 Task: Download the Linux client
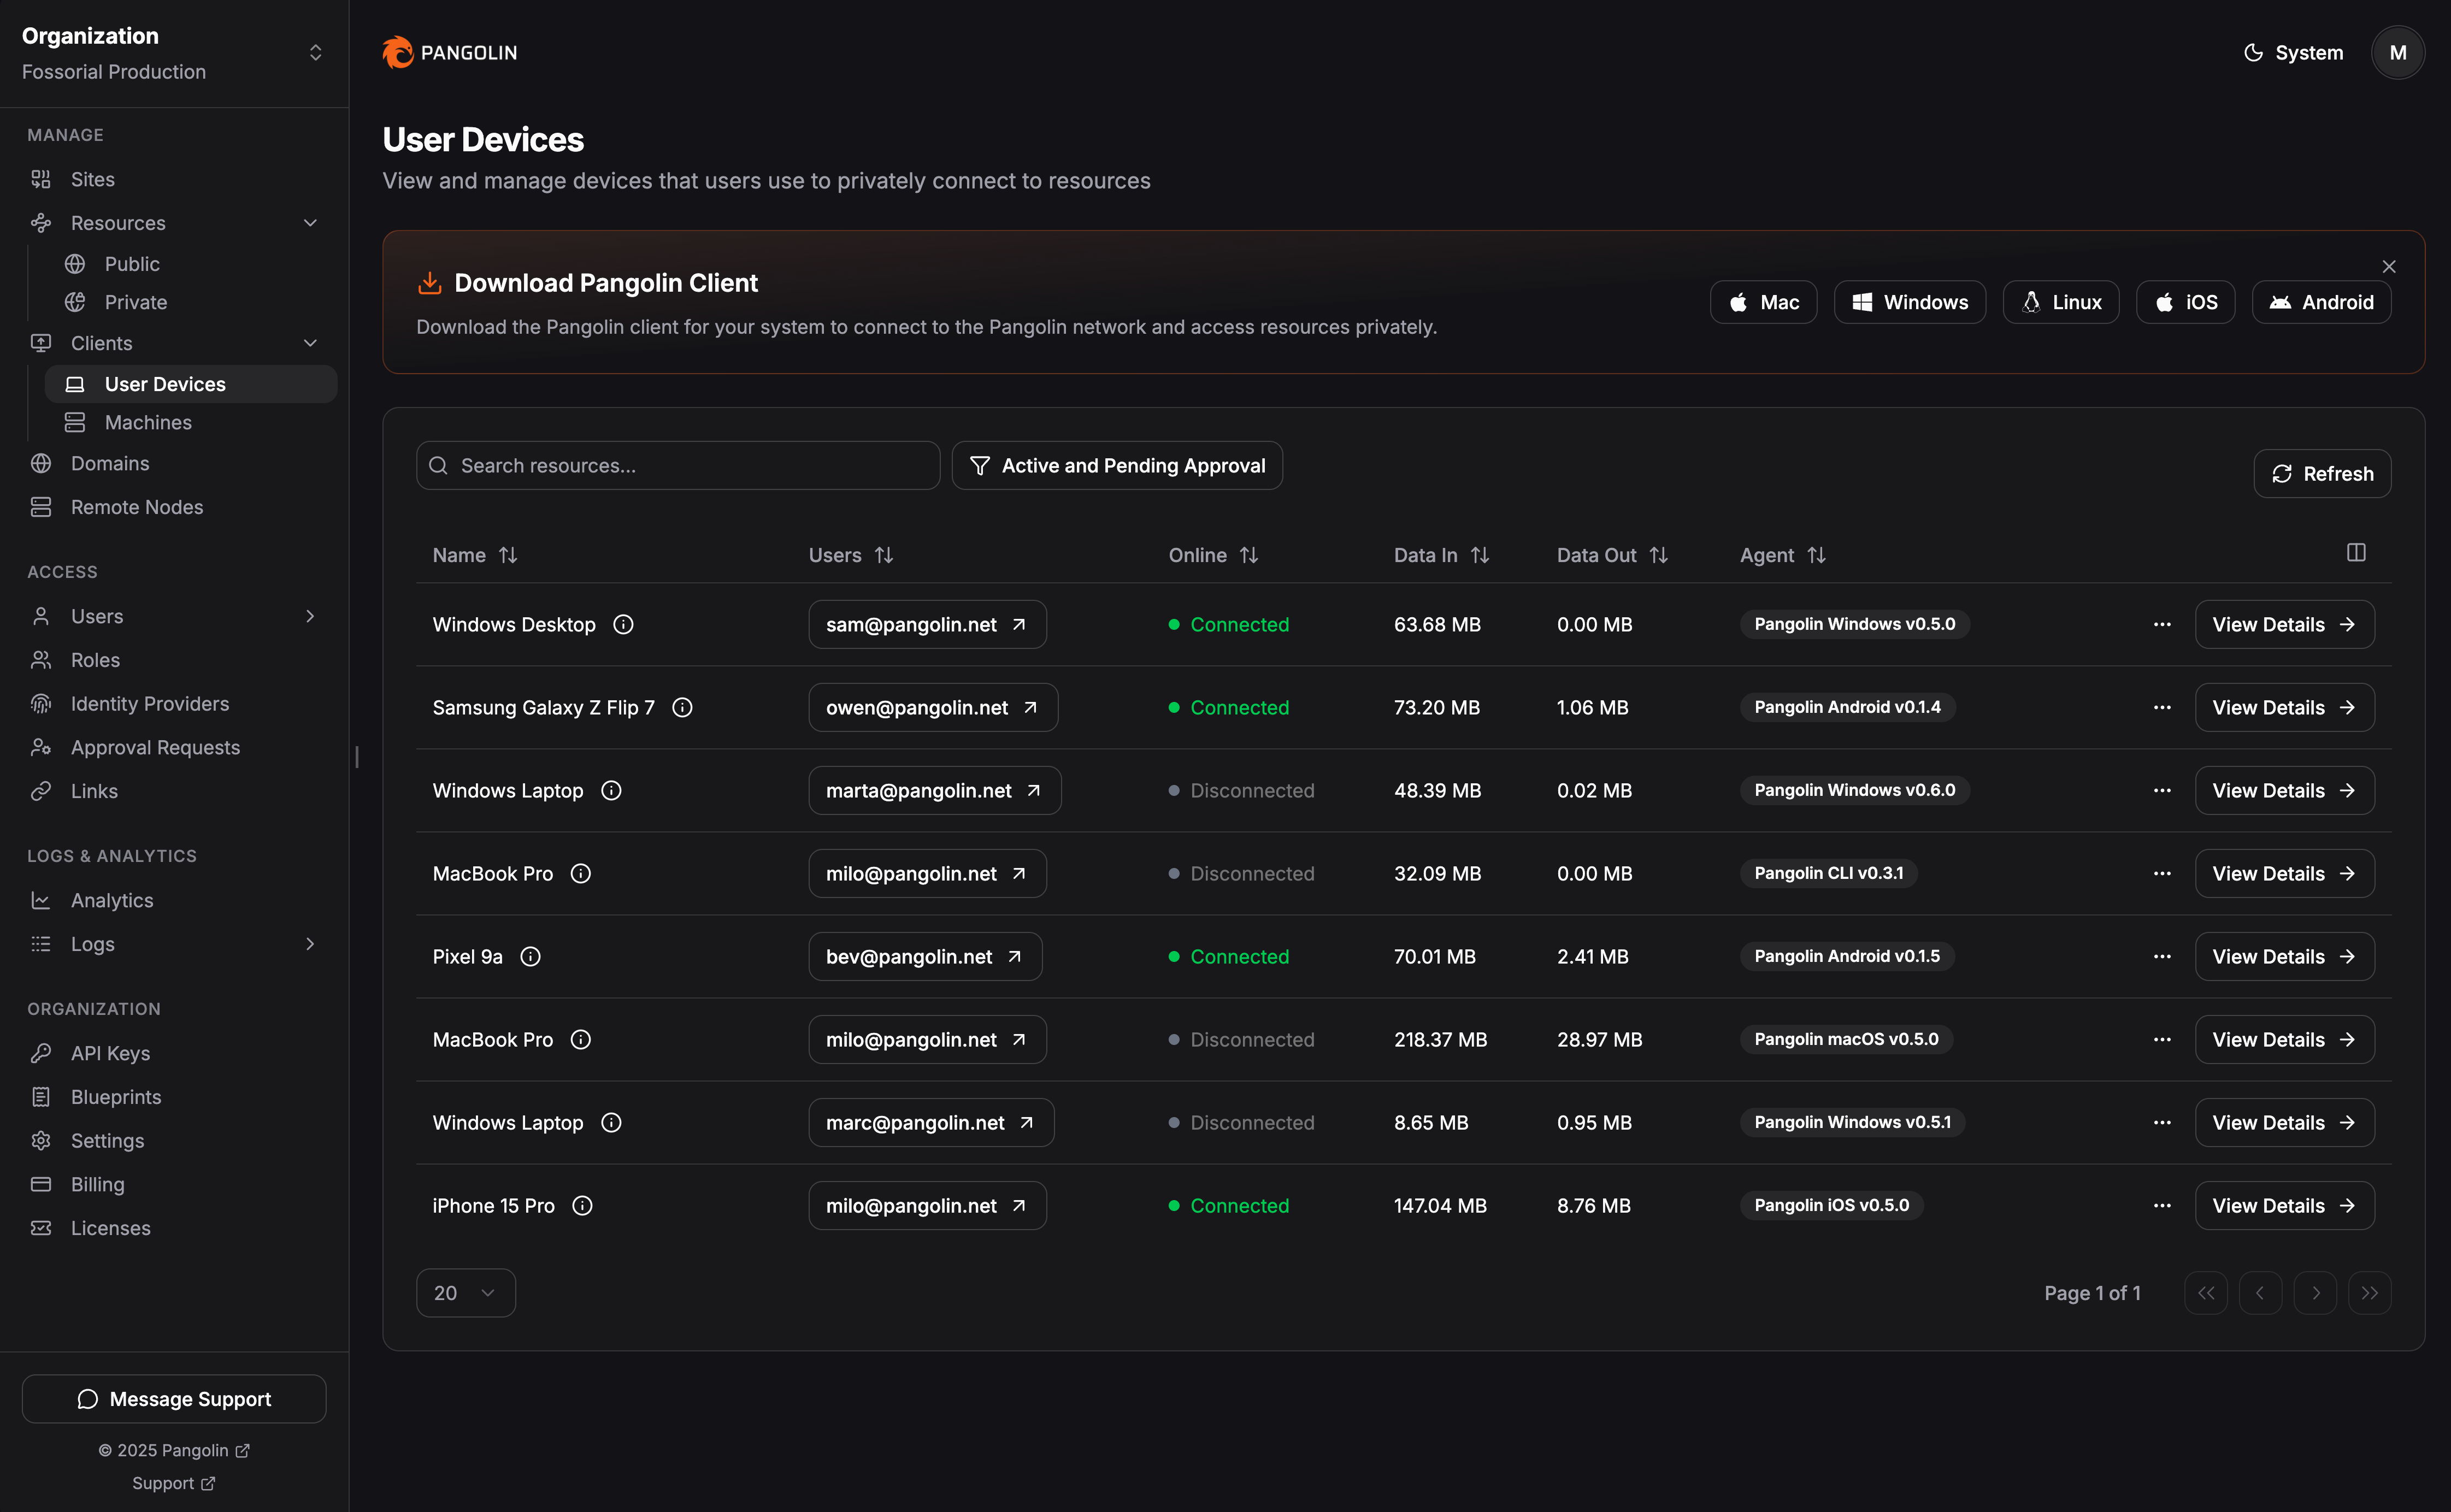tap(2060, 302)
